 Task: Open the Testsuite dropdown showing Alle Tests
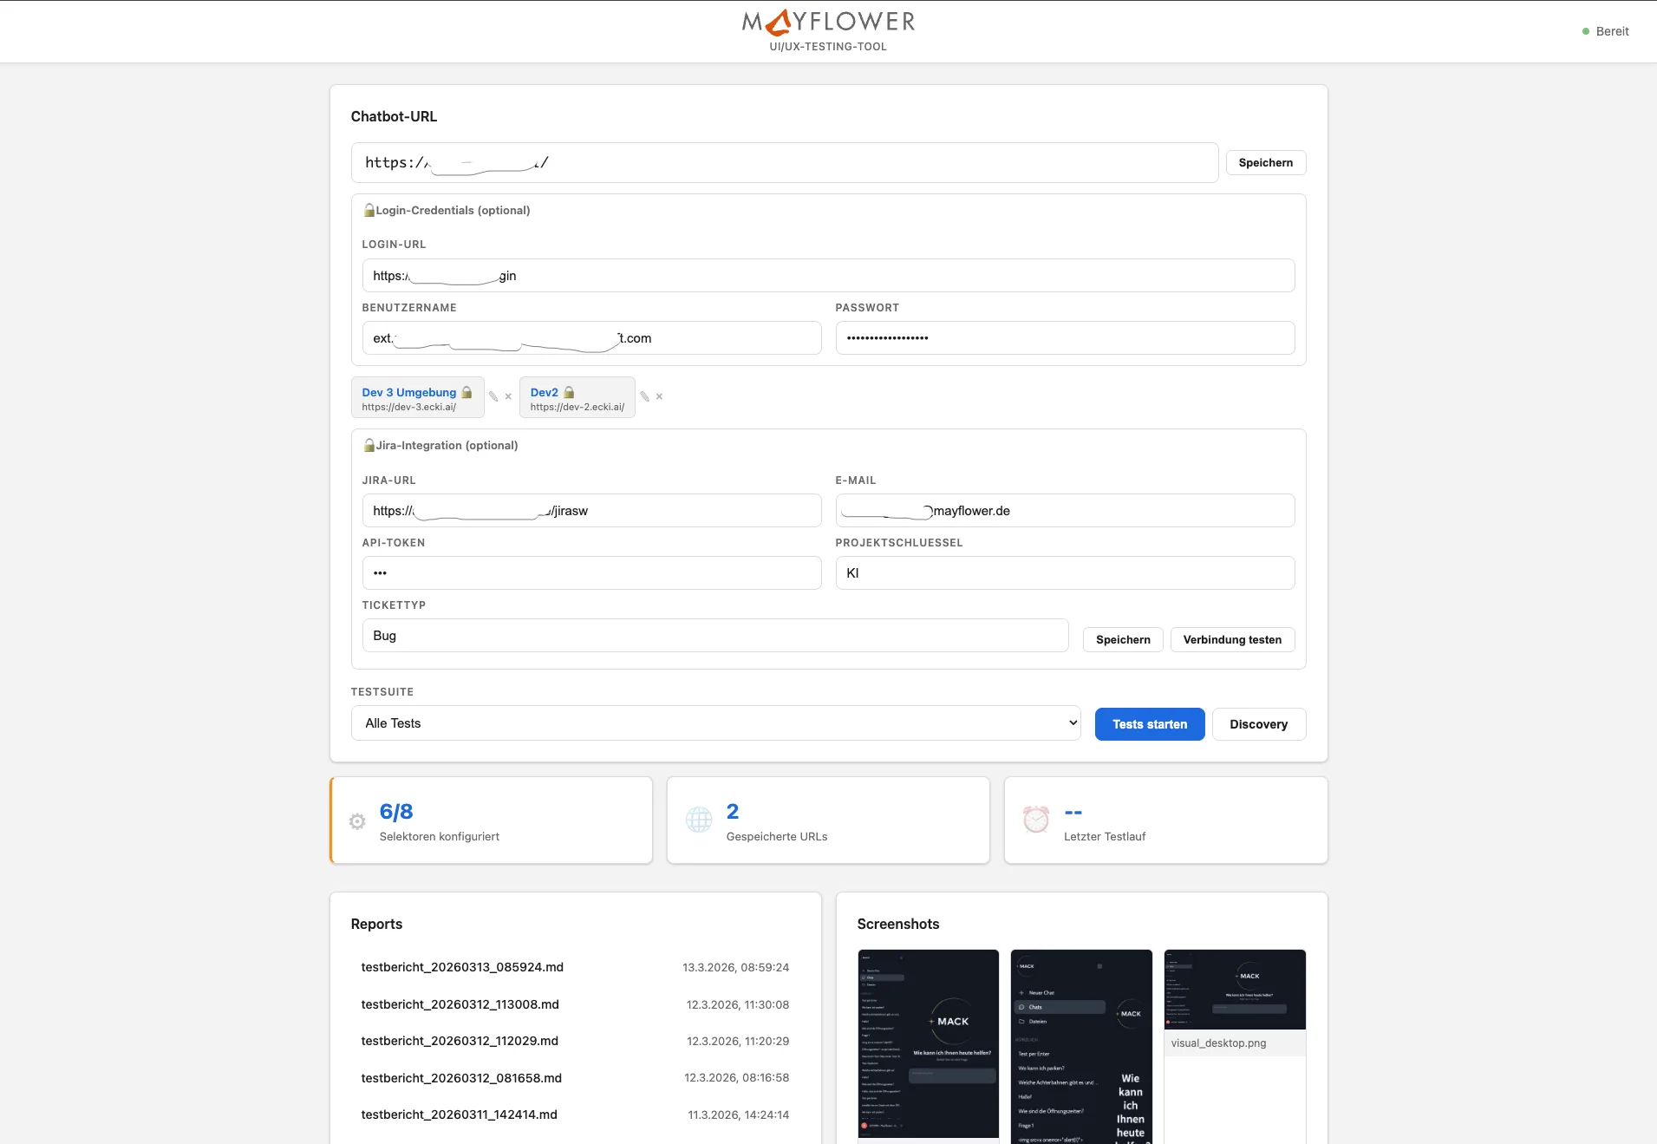pyautogui.click(x=715, y=723)
